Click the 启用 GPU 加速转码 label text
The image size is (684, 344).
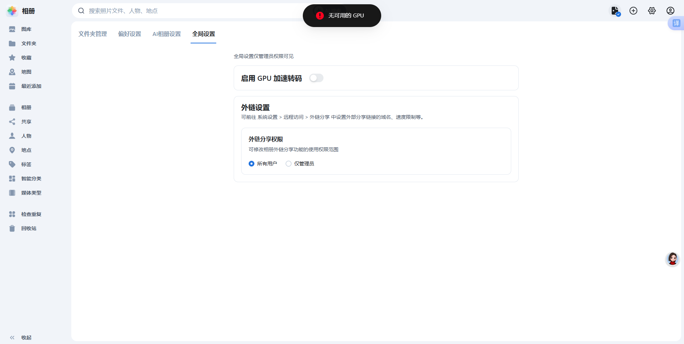point(271,78)
